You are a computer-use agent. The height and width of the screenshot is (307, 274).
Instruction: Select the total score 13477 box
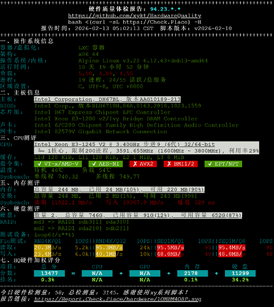click(x=50, y=273)
